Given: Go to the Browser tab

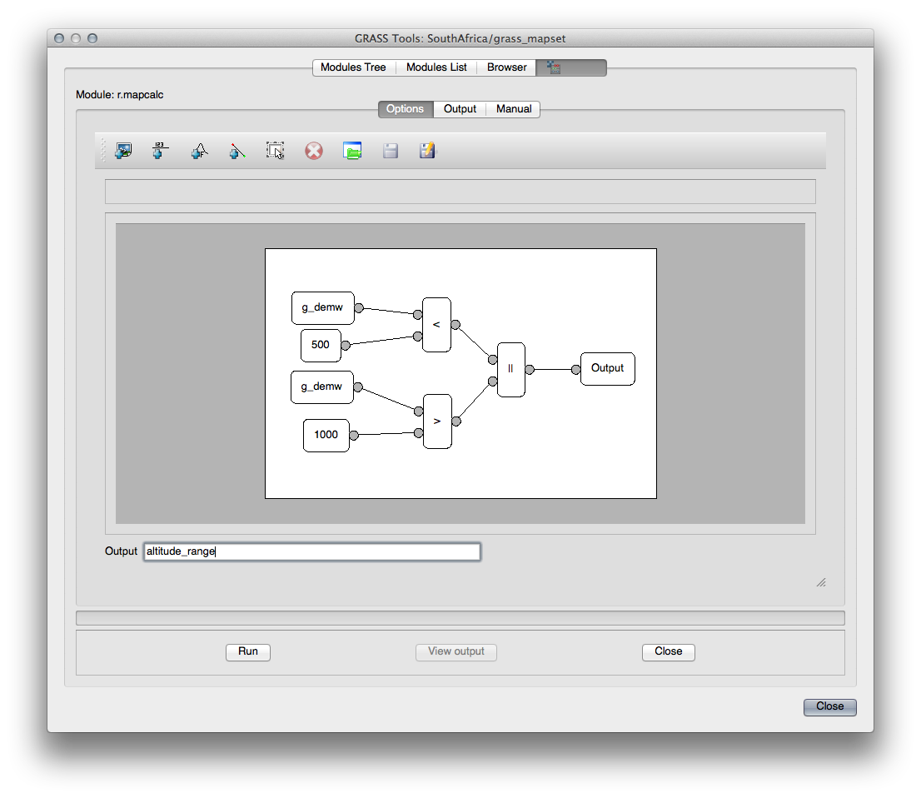Looking at the screenshot, I should pos(506,67).
